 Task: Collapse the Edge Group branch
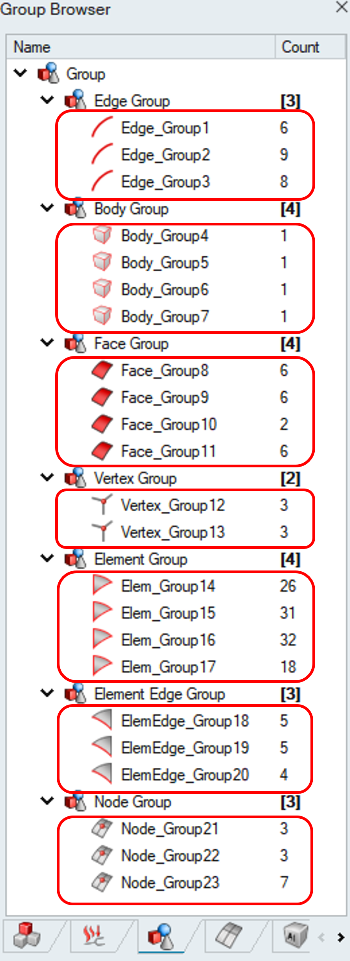pyautogui.click(x=47, y=100)
